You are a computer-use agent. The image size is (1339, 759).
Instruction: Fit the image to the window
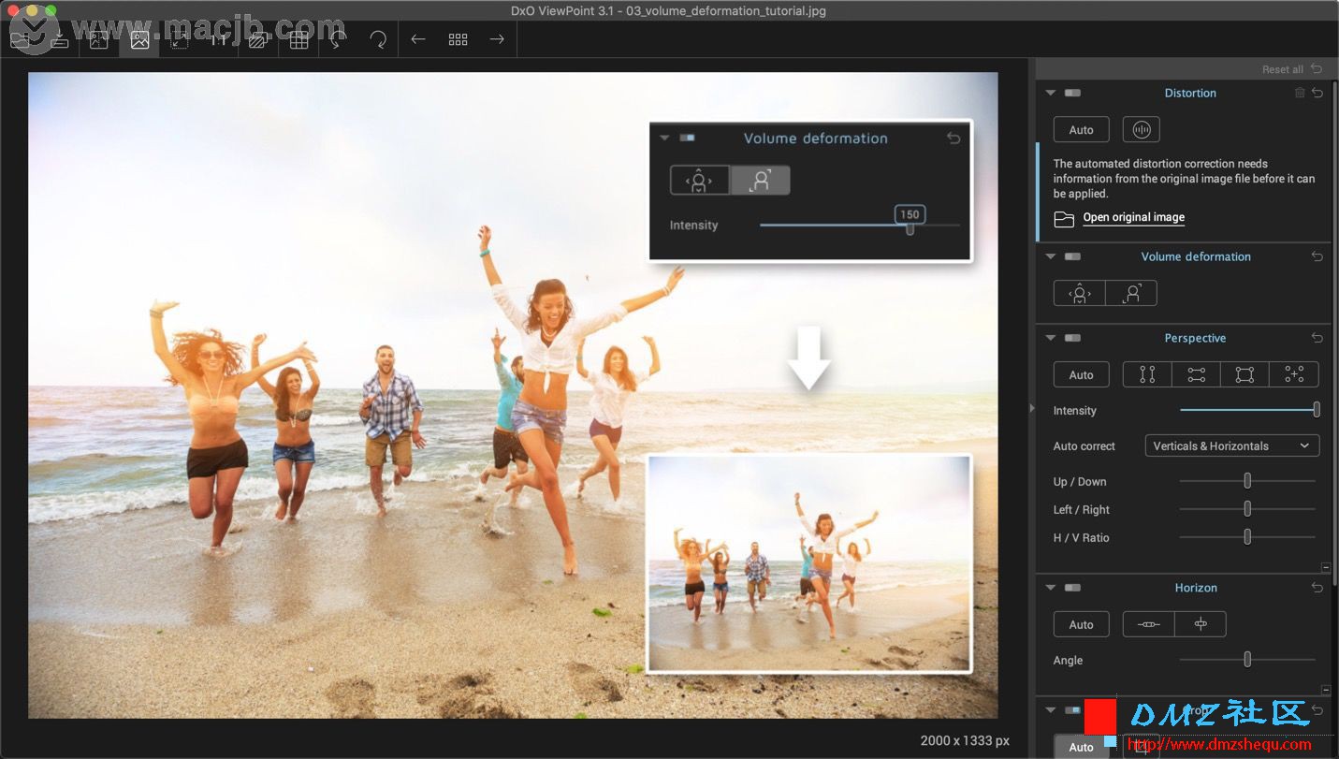point(179,39)
